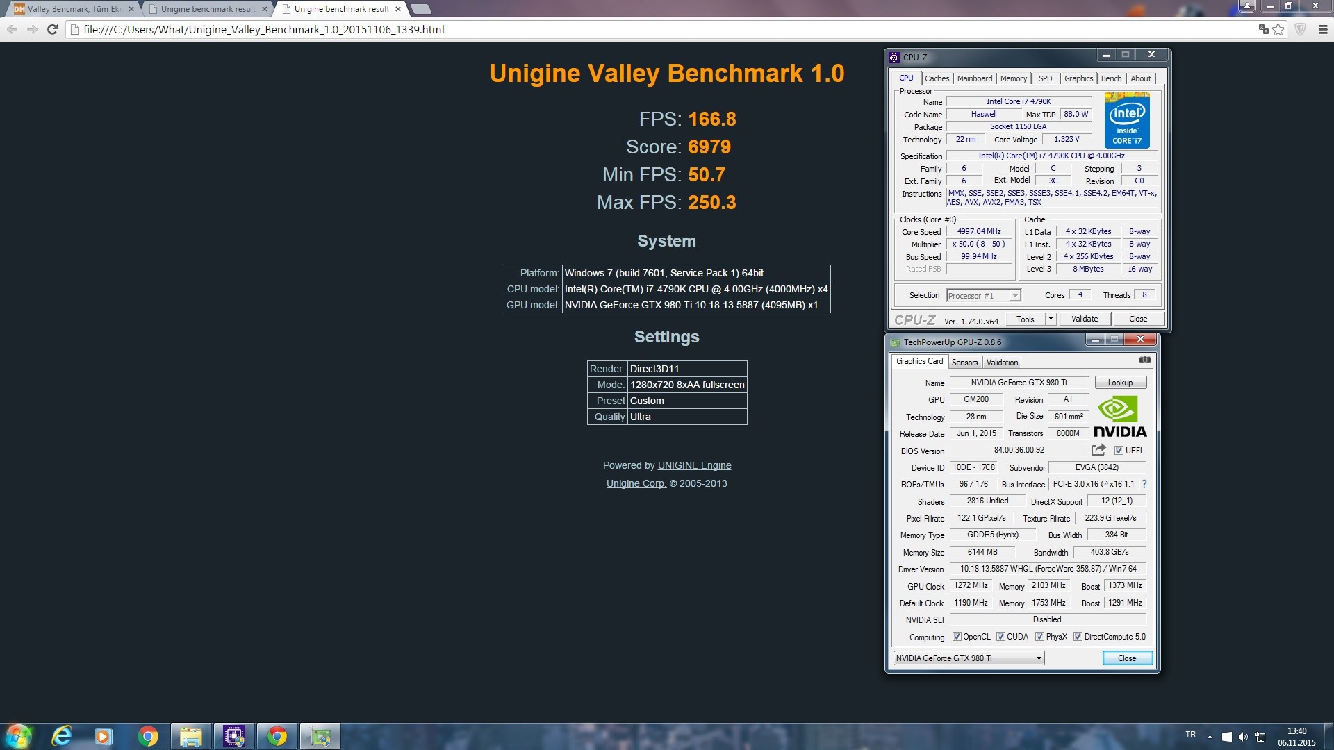The height and width of the screenshot is (750, 1334).
Task: Click Lookup button in GPU-Z
Action: click(x=1120, y=383)
